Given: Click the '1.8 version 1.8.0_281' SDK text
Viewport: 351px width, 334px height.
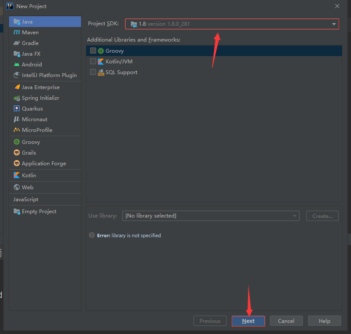Looking at the screenshot, I should point(164,24).
